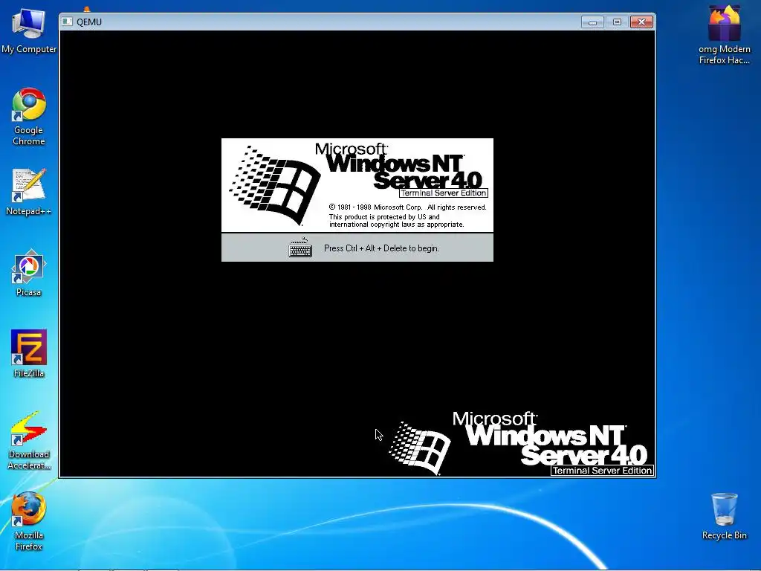The width and height of the screenshot is (761, 571).
Task: Select the Picasa desktop shortcut
Action: [29, 273]
